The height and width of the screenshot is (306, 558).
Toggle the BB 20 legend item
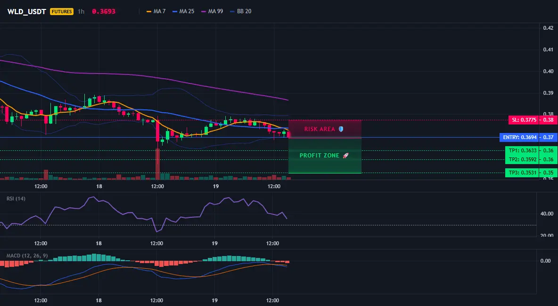pos(240,11)
